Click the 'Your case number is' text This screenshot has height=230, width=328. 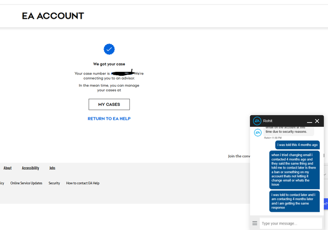point(92,74)
